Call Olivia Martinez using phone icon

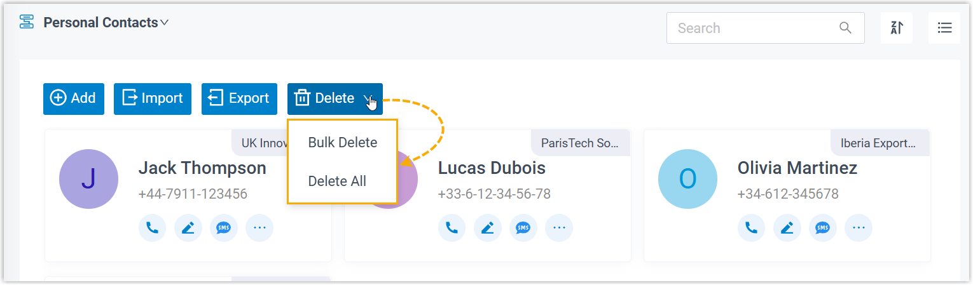751,227
